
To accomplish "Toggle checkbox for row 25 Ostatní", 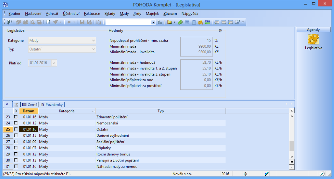I will pyautogui.click(x=16, y=129).
